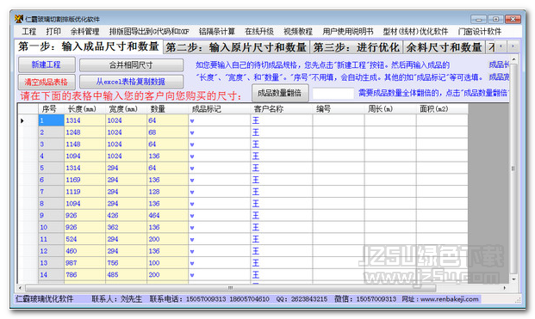Select quantity cell 128 in row 7
The image size is (535, 319).
coord(167,192)
